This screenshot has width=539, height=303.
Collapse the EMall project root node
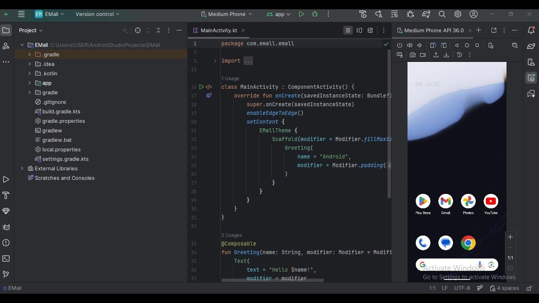(x=22, y=45)
